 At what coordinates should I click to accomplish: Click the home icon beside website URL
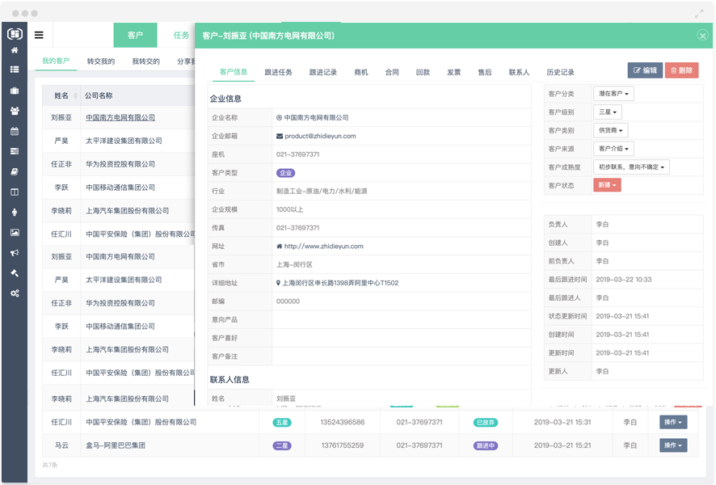pyautogui.click(x=279, y=247)
